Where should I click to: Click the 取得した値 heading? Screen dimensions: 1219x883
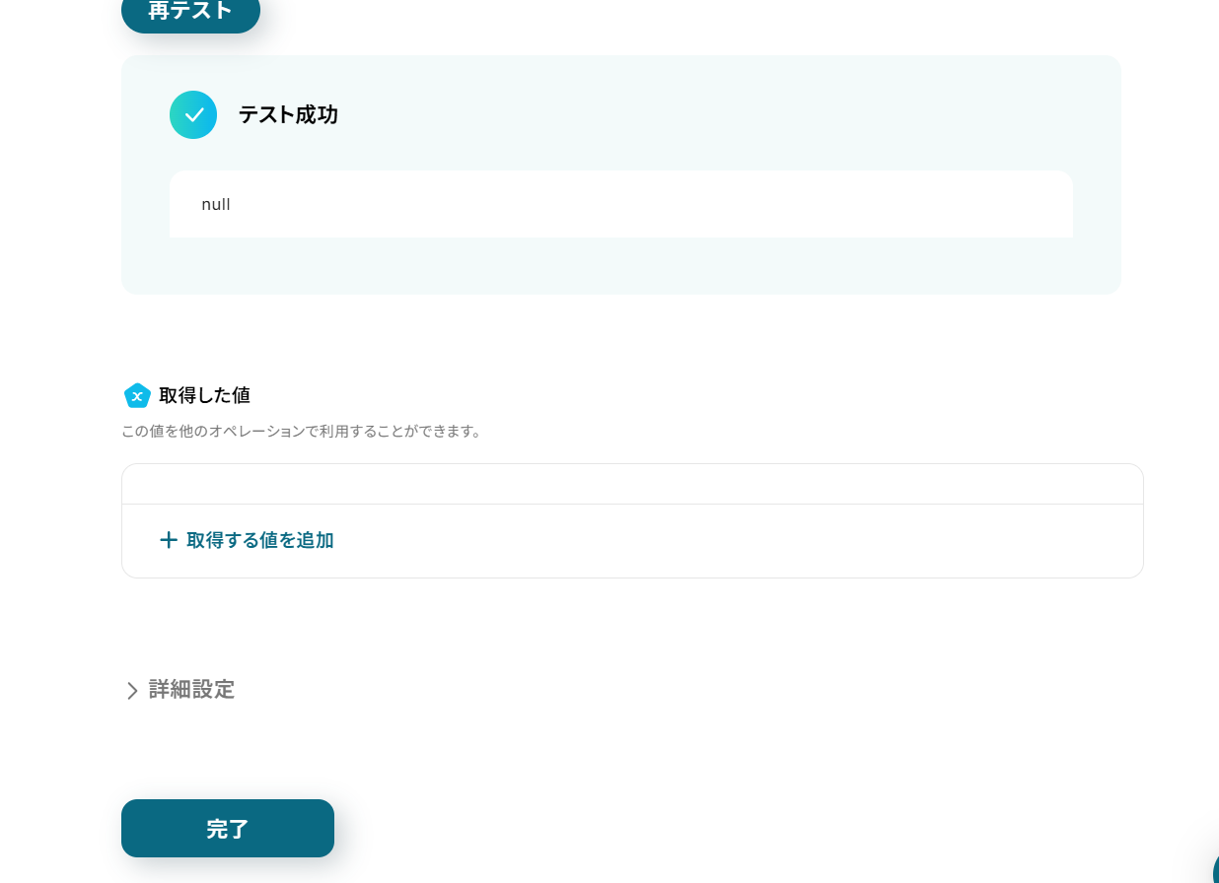click(204, 395)
